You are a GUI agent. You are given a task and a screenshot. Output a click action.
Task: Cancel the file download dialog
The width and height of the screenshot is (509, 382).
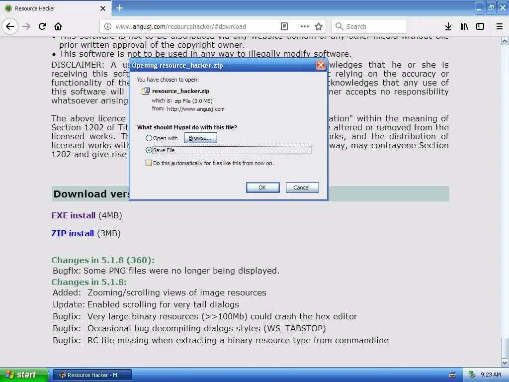302,188
